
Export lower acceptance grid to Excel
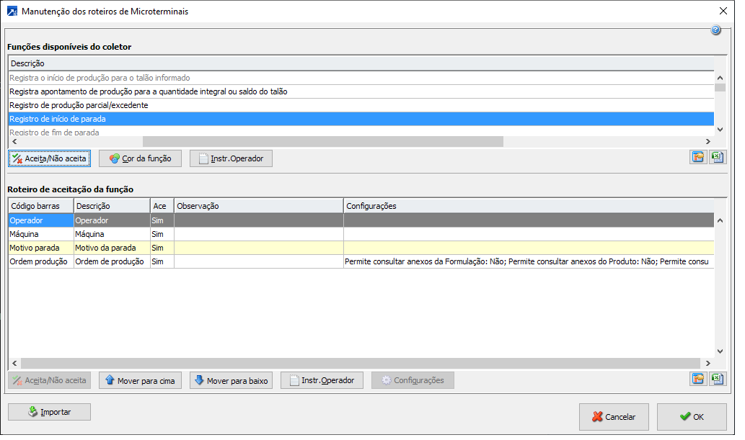click(718, 379)
